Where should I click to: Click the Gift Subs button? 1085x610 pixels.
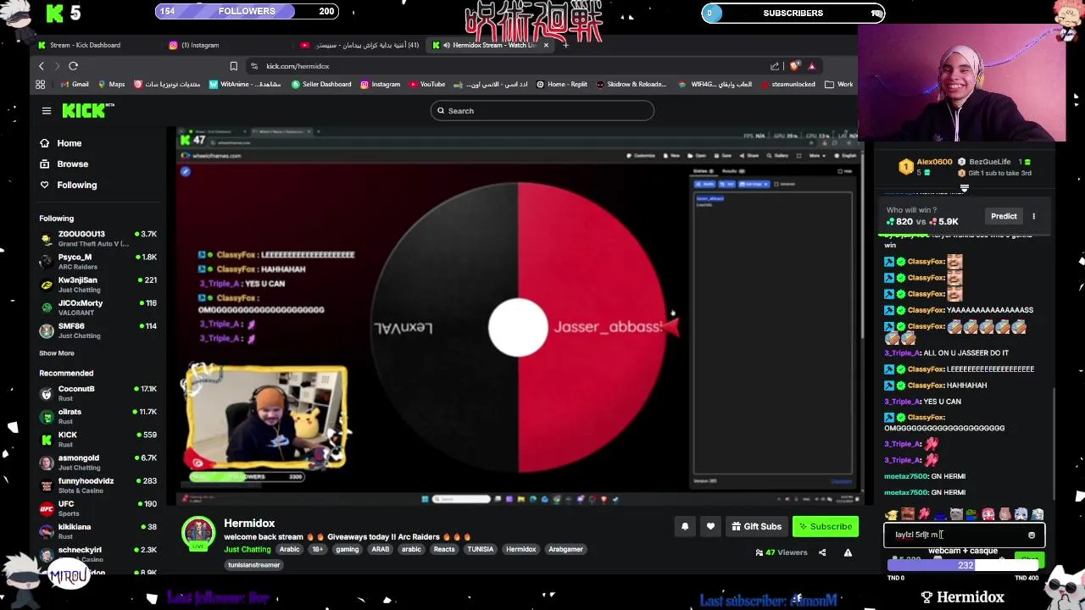[756, 527]
